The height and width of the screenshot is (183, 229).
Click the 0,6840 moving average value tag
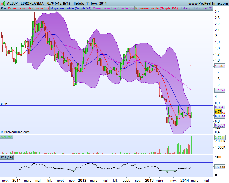point(220,116)
